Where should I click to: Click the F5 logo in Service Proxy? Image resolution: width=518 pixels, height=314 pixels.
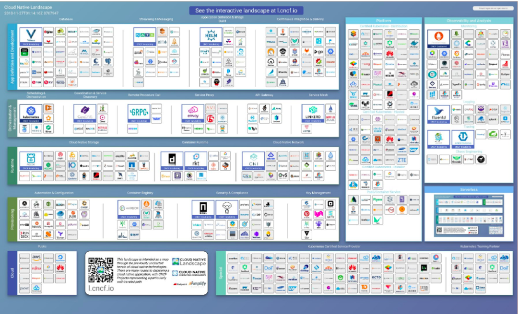click(211, 118)
